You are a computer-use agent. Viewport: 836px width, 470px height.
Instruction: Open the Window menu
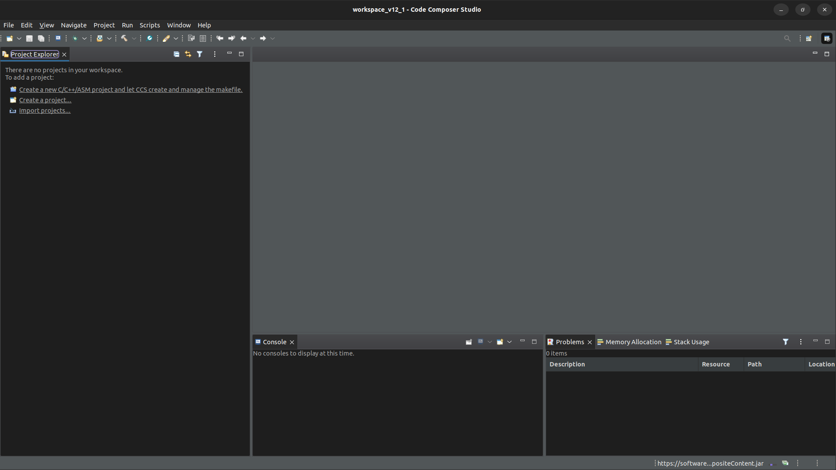pyautogui.click(x=179, y=25)
